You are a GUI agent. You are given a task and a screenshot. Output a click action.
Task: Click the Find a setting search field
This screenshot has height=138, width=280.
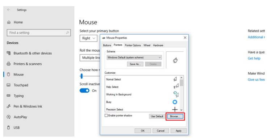pos(39,33)
